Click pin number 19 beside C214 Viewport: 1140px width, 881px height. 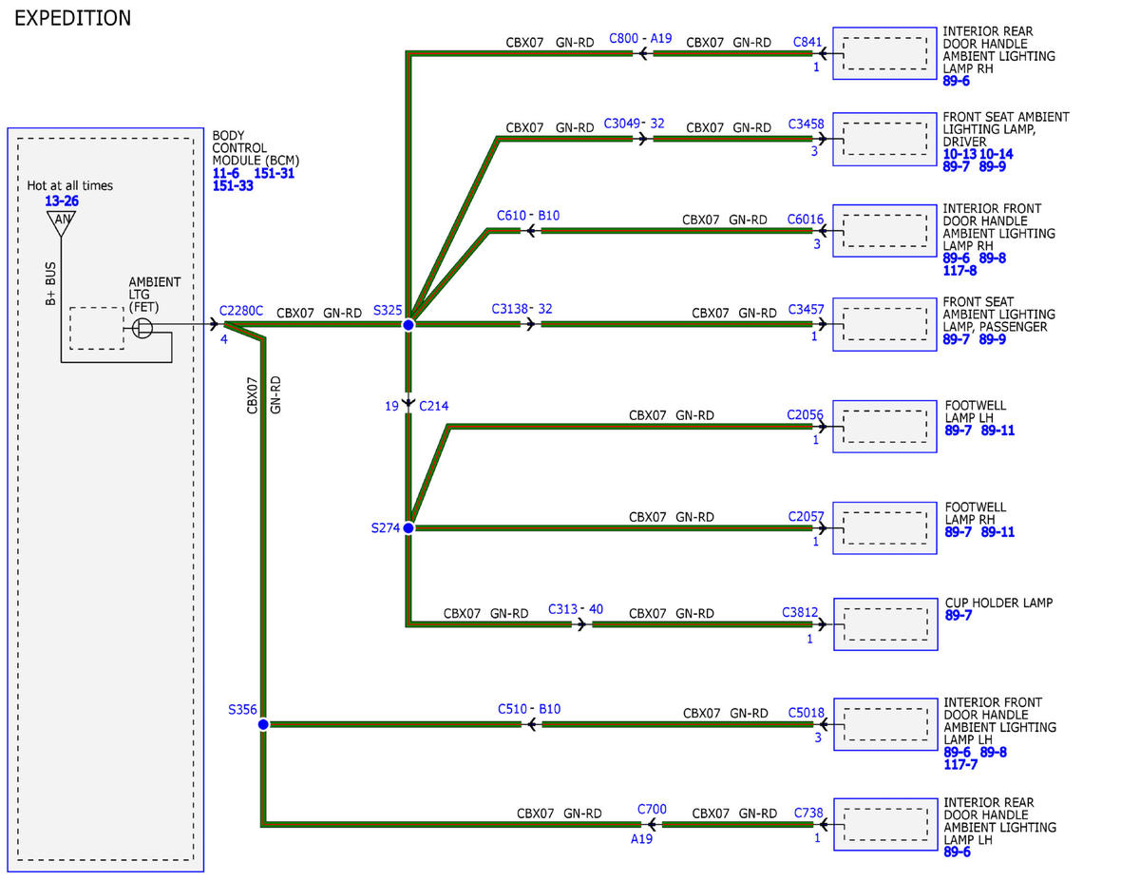391,406
